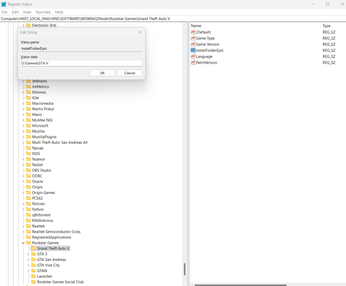Image resolution: width=346 pixels, height=286 pixels.
Task: Click the PatchVersion string value icon
Action: pos(193,63)
